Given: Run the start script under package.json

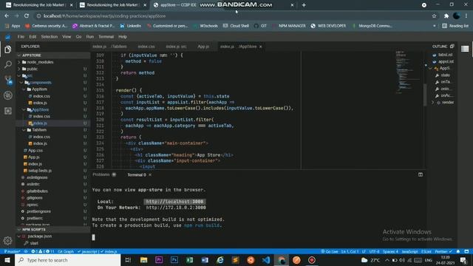Looking at the screenshot, I should pyautogui.click(x=34, y=243).
